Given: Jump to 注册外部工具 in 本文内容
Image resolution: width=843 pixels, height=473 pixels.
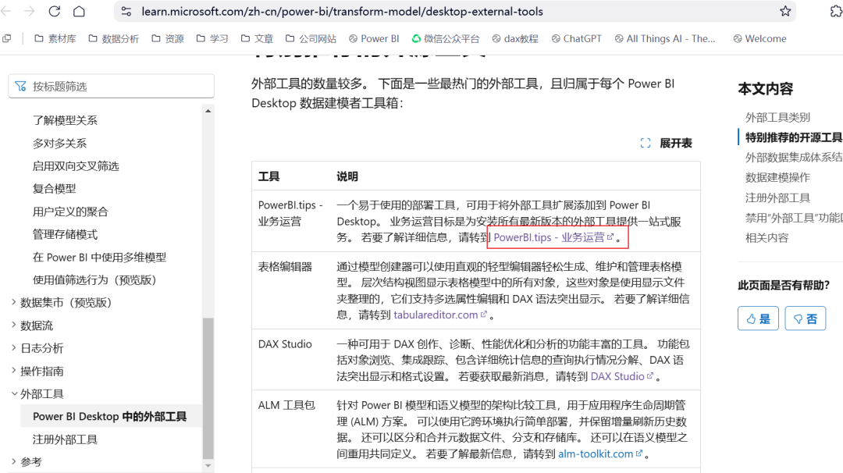Looking at the screenshot, I should [x=777, y=197].
